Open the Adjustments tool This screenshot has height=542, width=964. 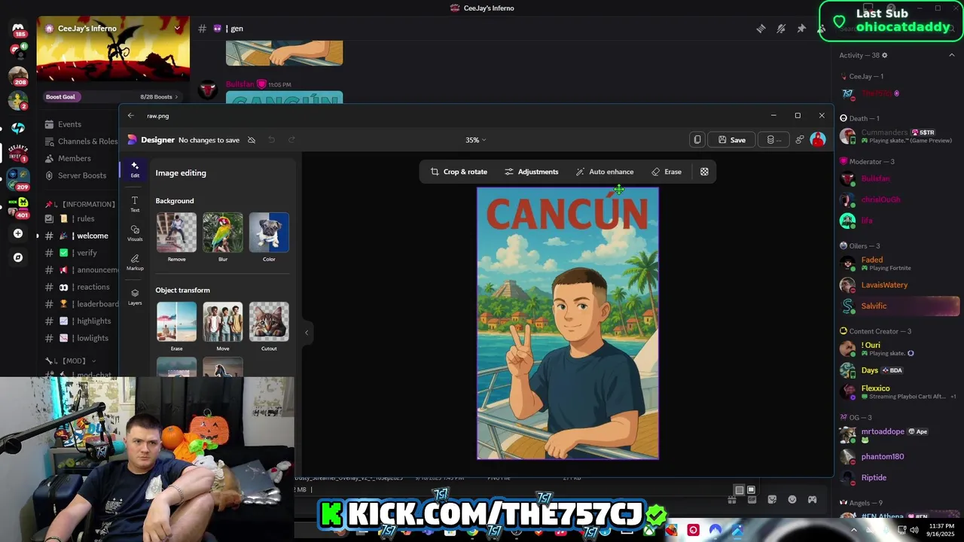(531, 172)
